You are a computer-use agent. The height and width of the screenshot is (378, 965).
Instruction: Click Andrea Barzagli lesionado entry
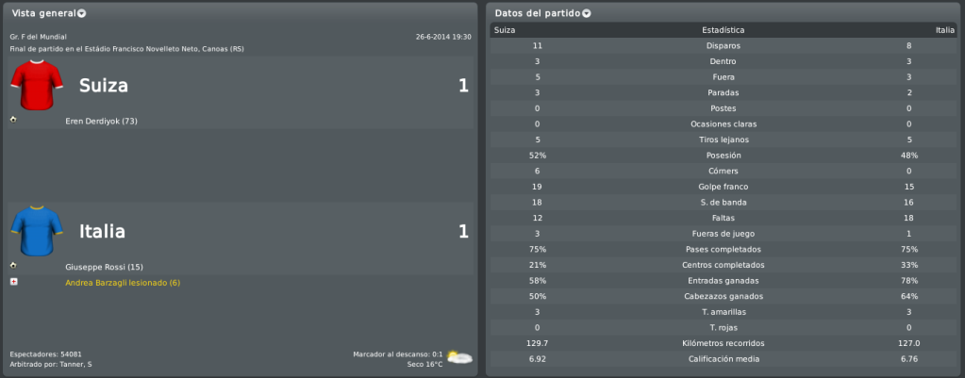[x=123, y=283]
